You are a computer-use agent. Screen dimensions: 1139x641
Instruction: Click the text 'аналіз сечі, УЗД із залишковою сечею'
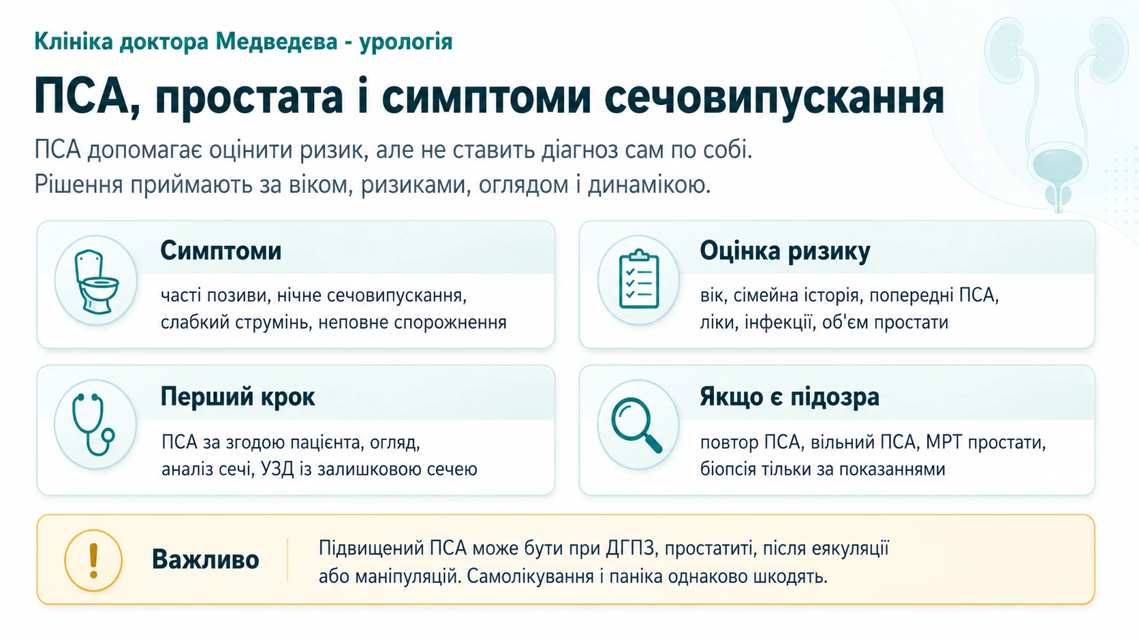[x=319, y=469]
